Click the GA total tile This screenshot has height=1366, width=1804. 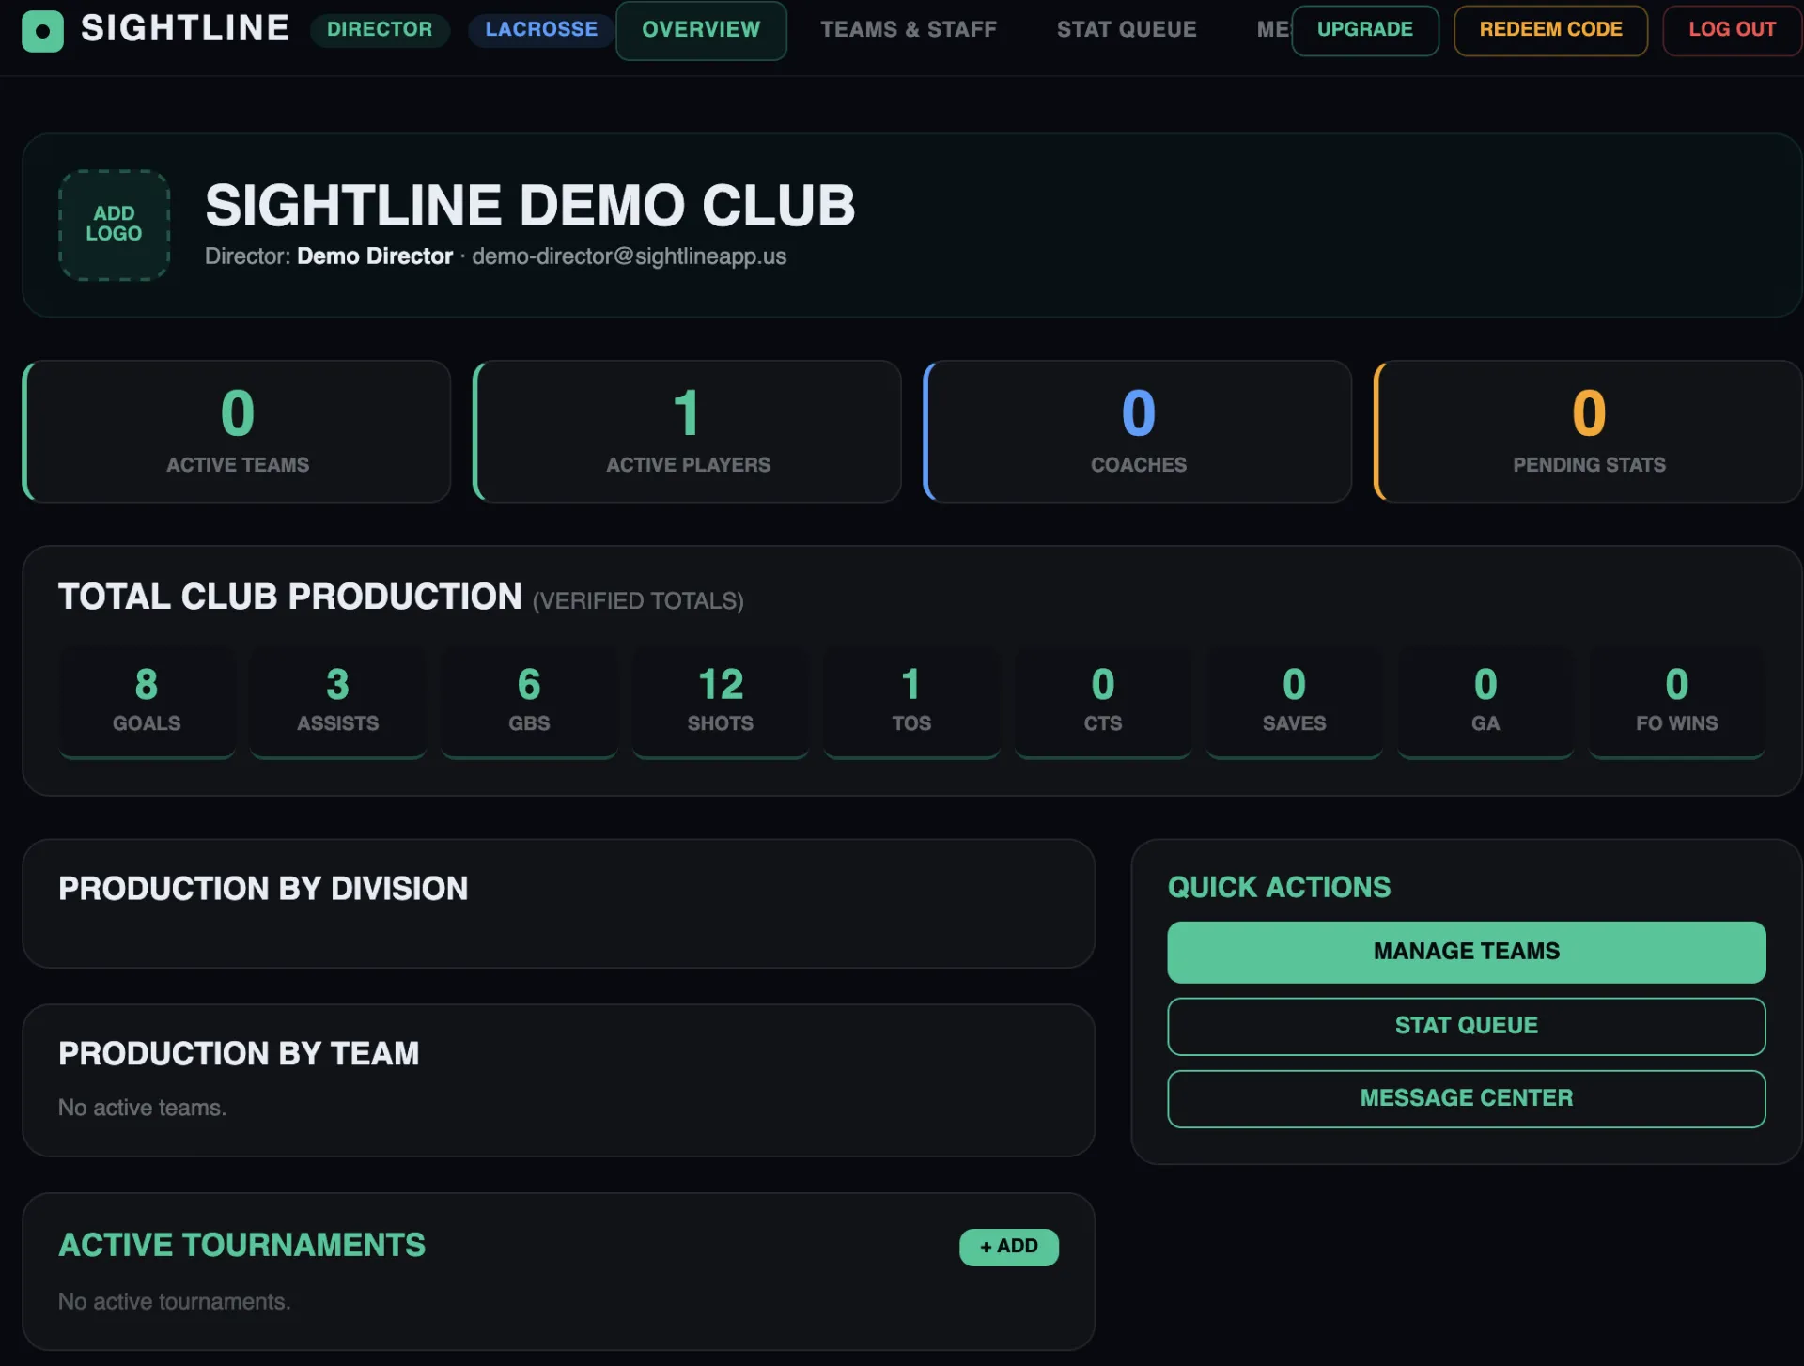click(1485, 702)
